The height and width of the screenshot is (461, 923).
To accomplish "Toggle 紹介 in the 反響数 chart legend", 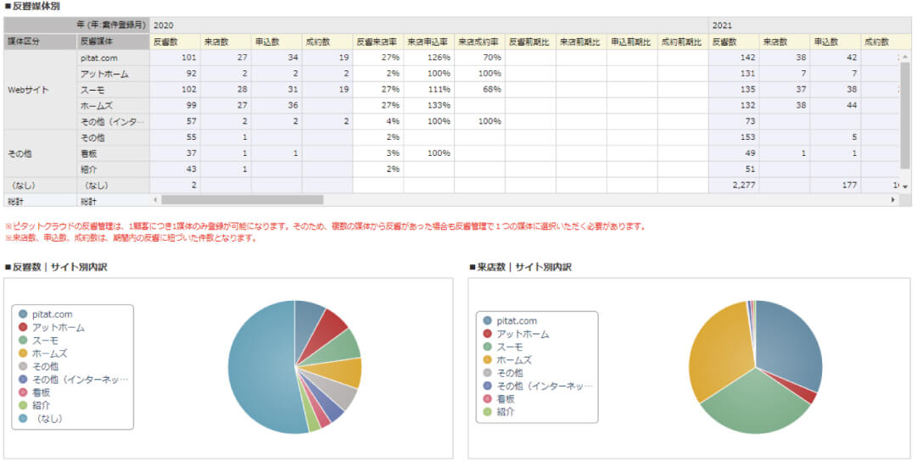I will (x=34, y=405).
